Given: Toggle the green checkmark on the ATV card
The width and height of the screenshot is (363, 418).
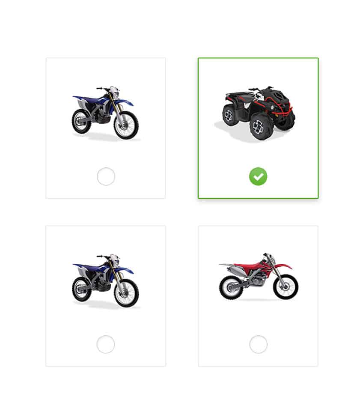Looking at the screenshot, I should 258,176.
